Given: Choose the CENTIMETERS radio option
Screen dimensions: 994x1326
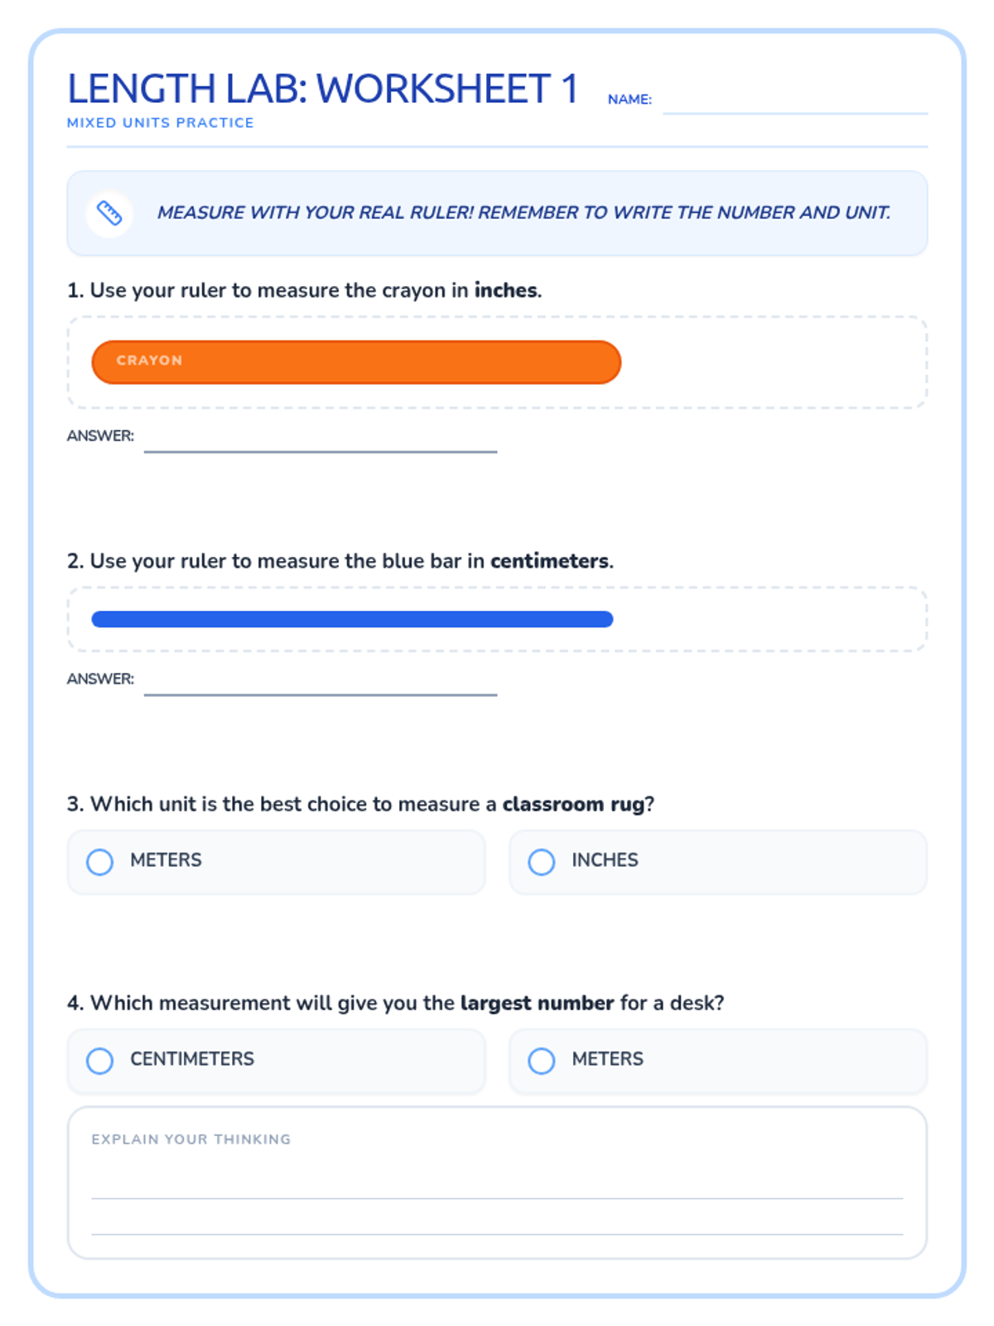Looking at the screenshot, I should [100, 1061].
